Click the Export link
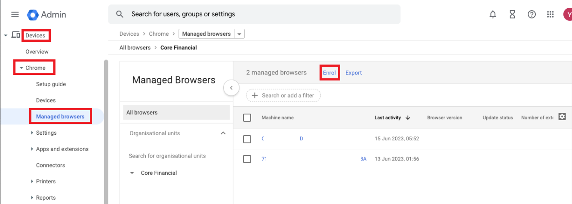 point(354,73)
